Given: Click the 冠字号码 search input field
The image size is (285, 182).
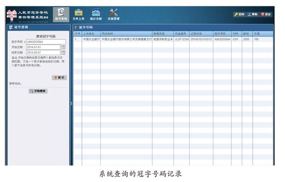Looking at the screenshot, I should point(46,42).
